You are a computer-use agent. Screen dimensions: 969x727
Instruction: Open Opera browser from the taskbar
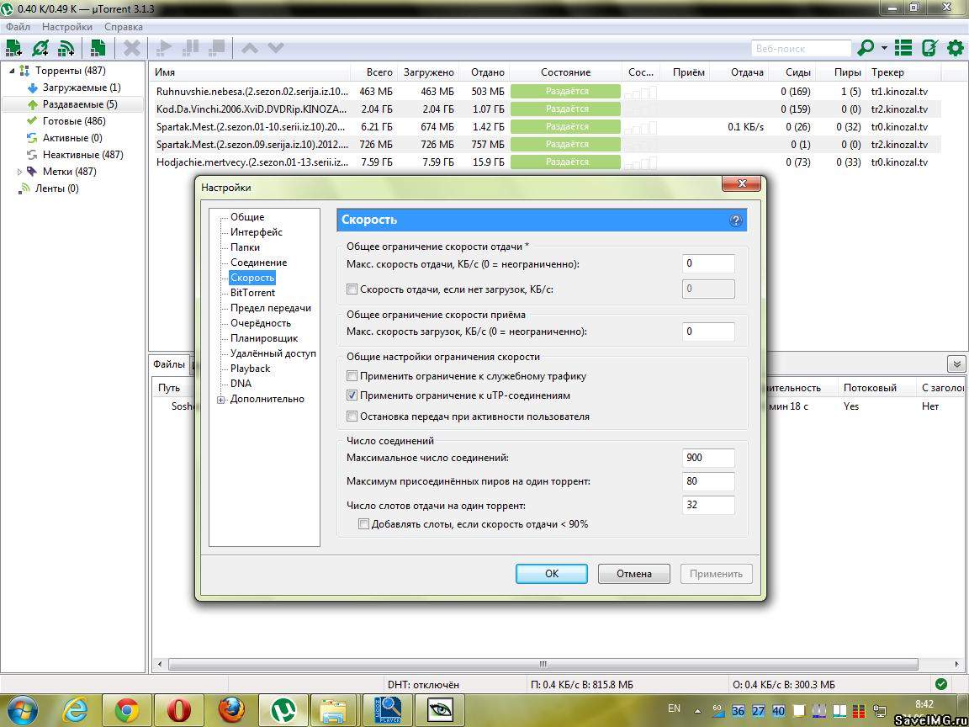[x=178, y=710]
